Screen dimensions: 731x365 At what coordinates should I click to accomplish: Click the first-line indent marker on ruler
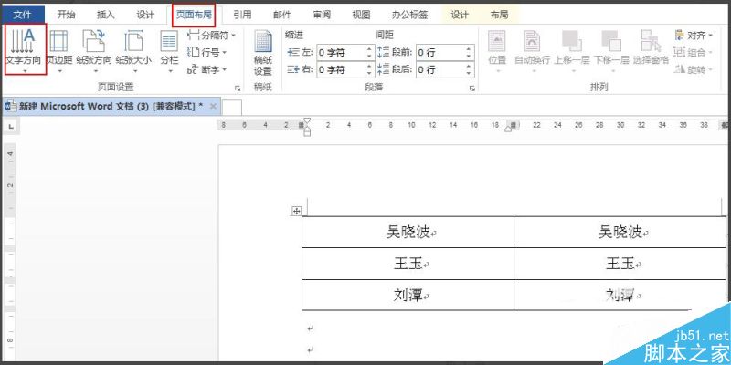coord(307,121)
